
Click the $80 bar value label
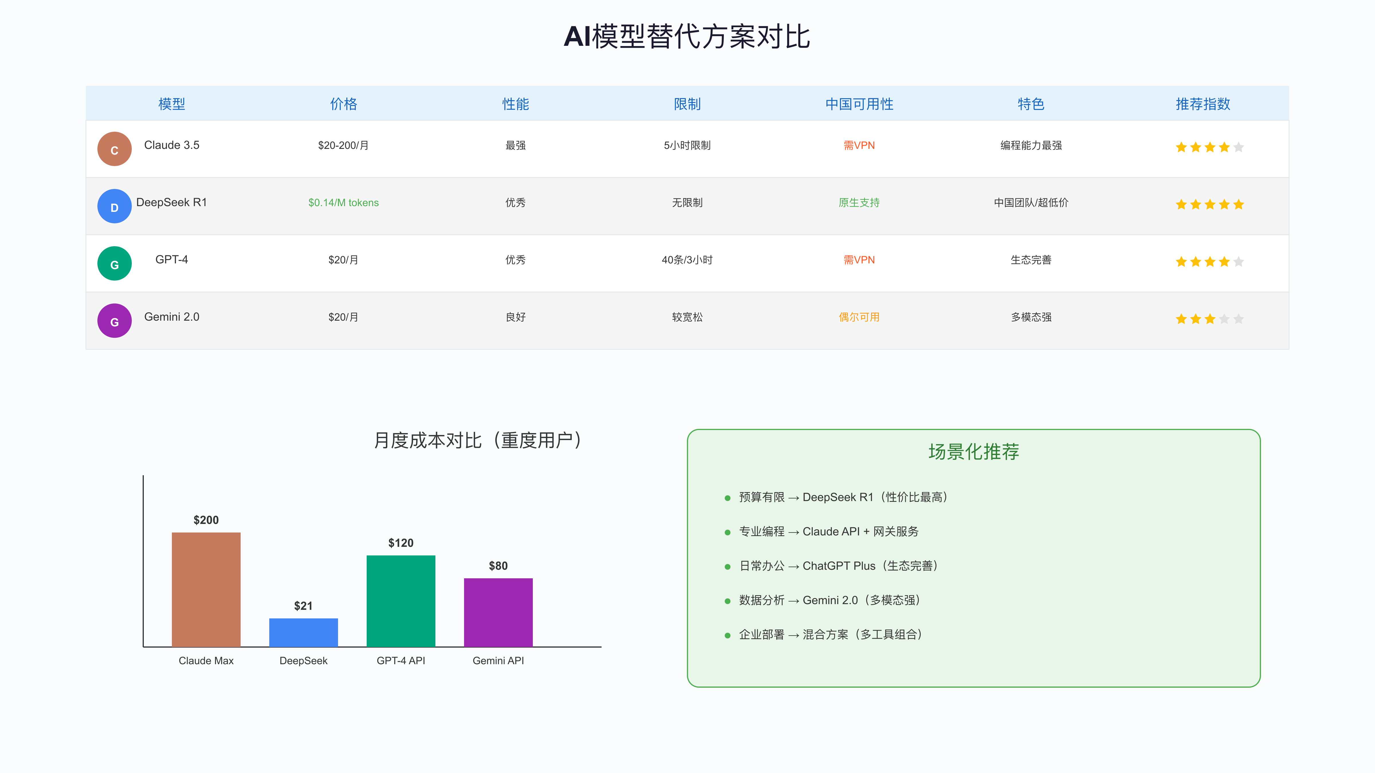coord(498,566)
